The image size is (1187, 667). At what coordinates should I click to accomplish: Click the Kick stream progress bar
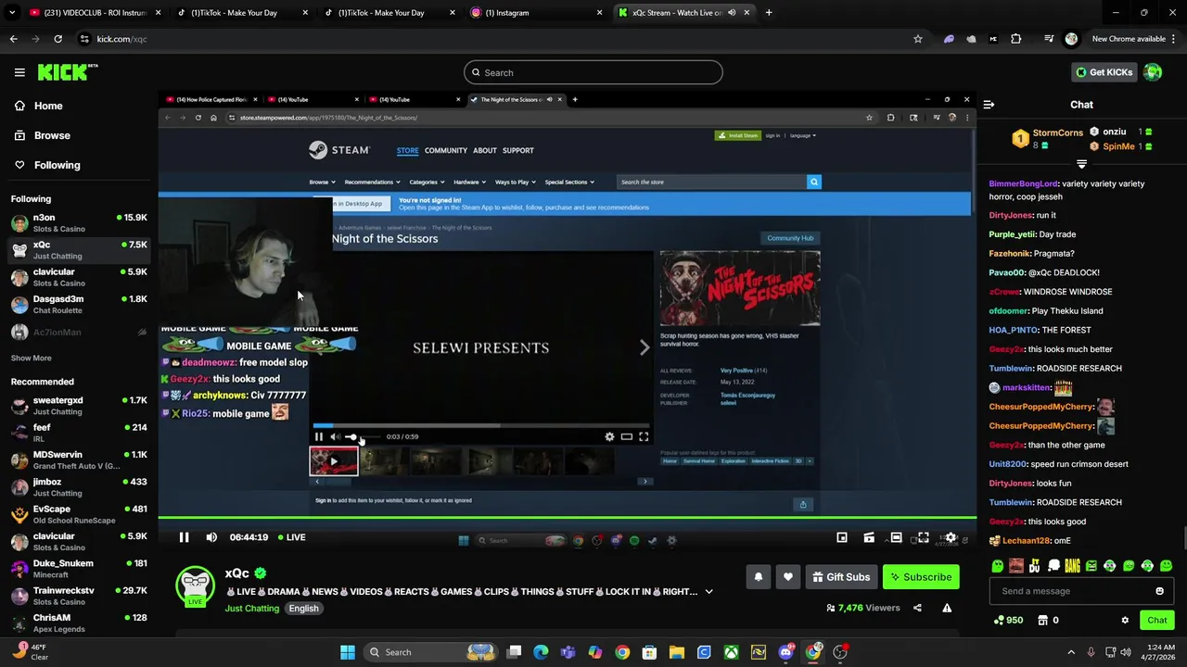coord(567,518)
